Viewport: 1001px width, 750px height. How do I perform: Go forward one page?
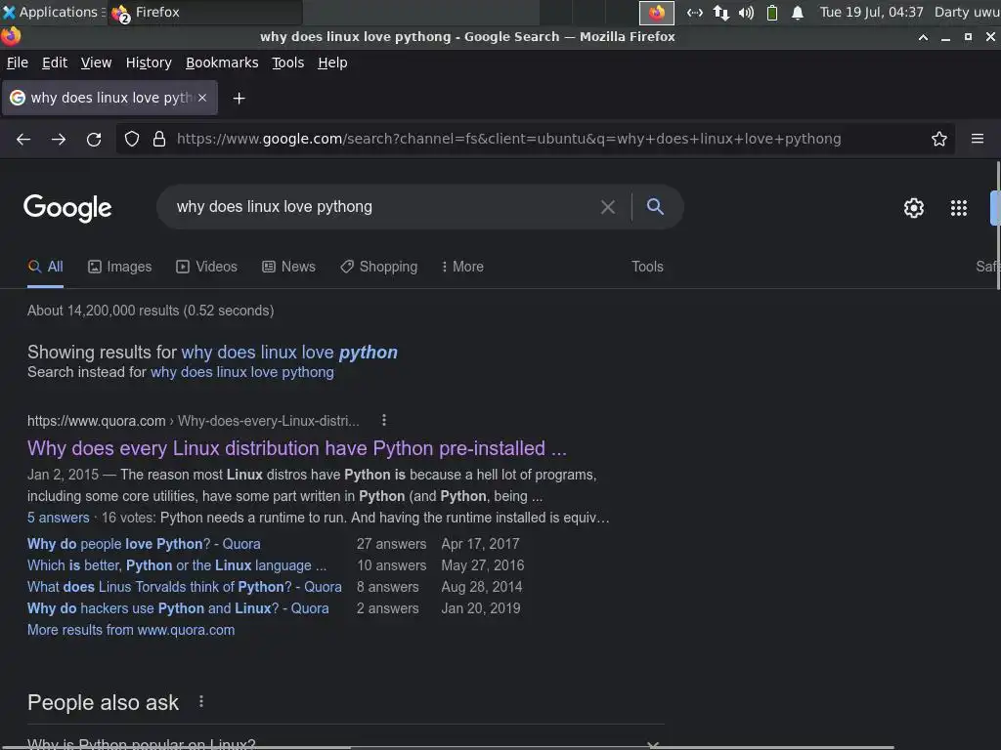pos(58,139)
